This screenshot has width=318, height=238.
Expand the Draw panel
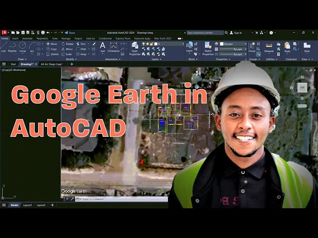(x=22, y=59)
